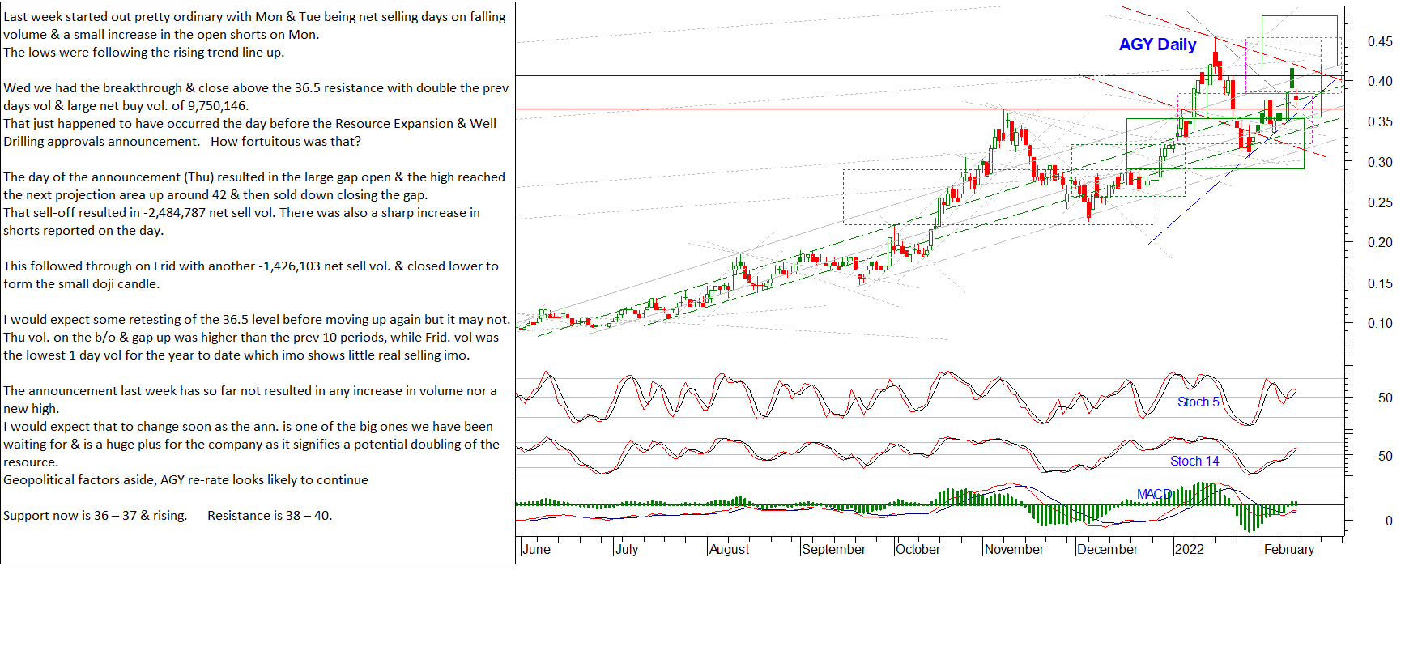Select the July label on time axis
This screenshot has height=651, width=1422.
(x=627, y=549)
